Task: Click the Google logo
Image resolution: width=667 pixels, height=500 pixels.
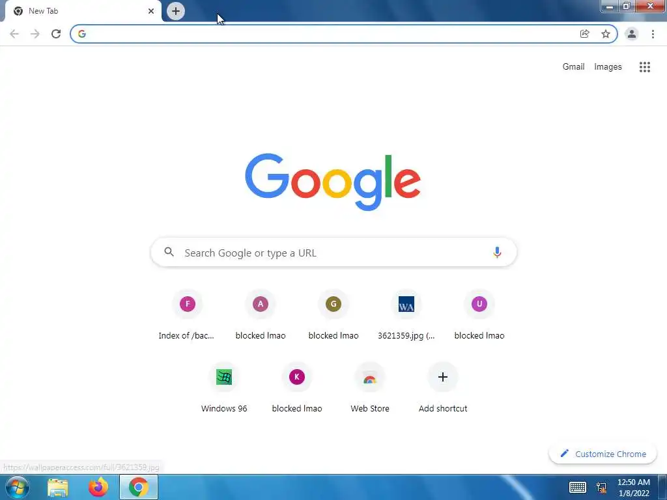Action: 333,182
